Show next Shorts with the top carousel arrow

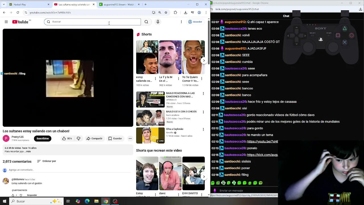pos(204,61)
